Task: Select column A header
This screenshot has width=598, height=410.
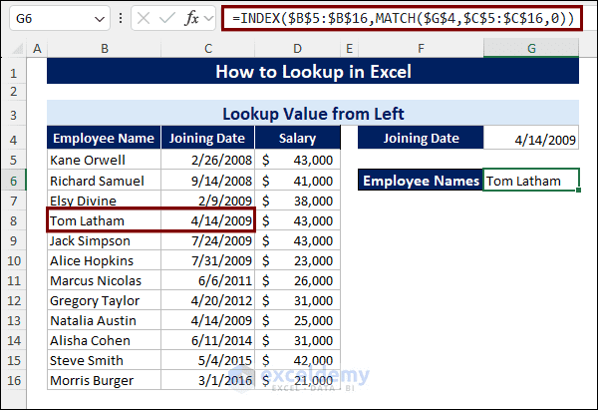Action: [x=37, y=49]
